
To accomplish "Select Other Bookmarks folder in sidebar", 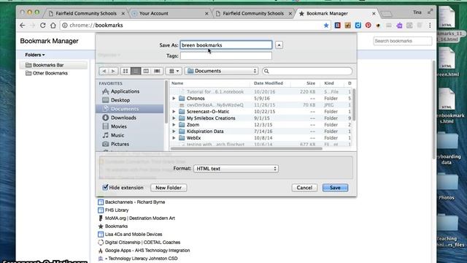I will pyautogui.click(x=50, y=73).
